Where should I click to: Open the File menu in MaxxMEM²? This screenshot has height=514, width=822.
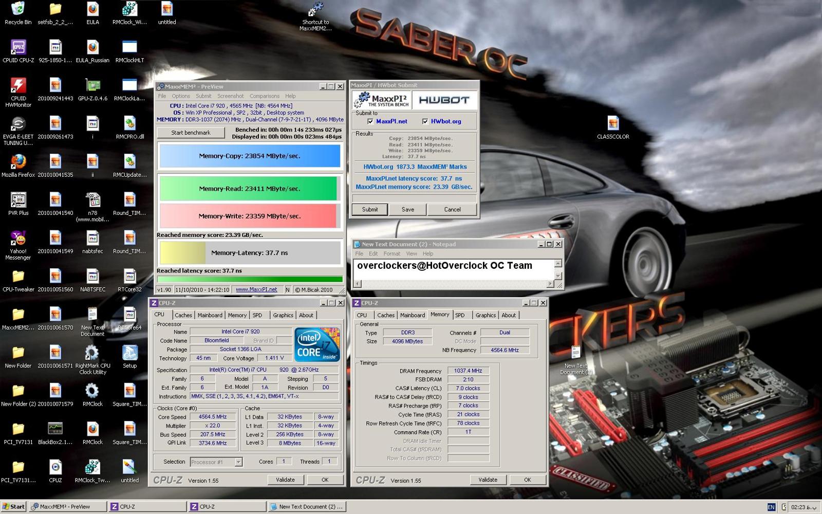162,96
